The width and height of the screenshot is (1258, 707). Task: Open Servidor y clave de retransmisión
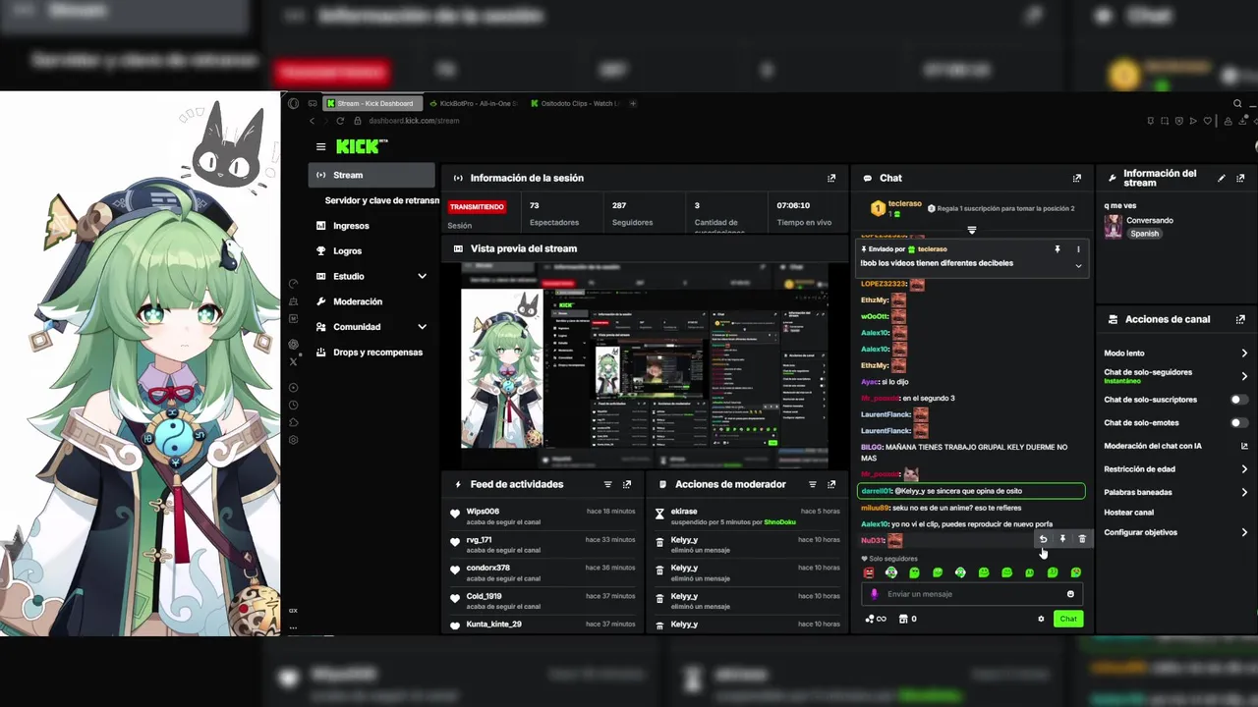[x=381, y=200]
